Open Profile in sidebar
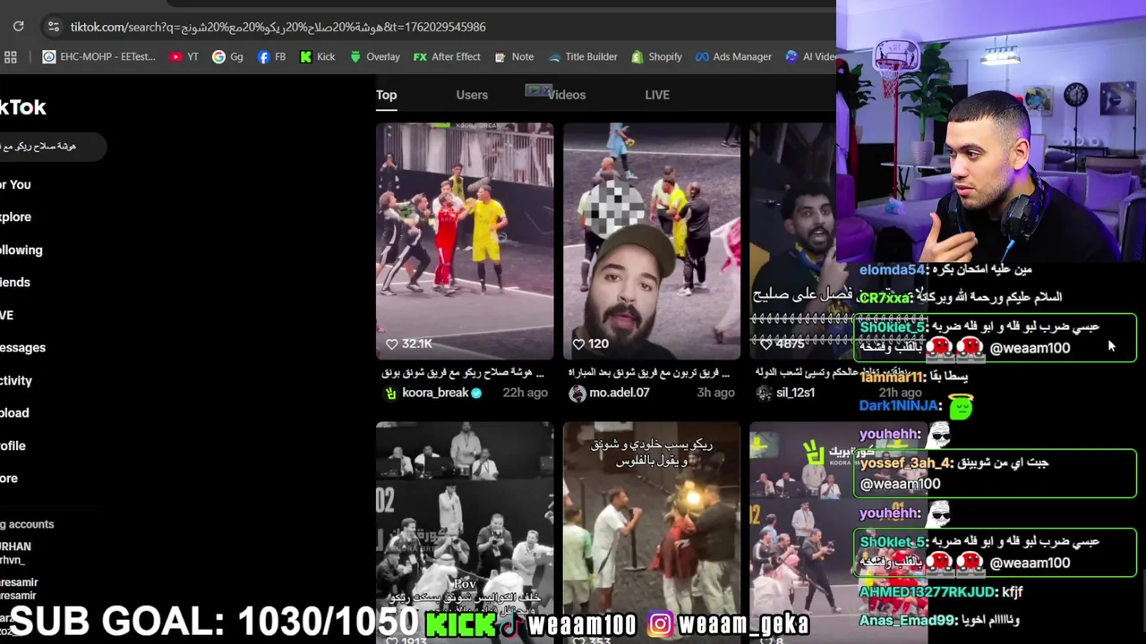 click(x=13, y=446)
